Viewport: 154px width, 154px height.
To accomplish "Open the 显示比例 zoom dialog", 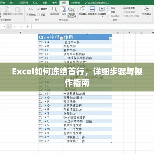I will [x=55, y=11].
